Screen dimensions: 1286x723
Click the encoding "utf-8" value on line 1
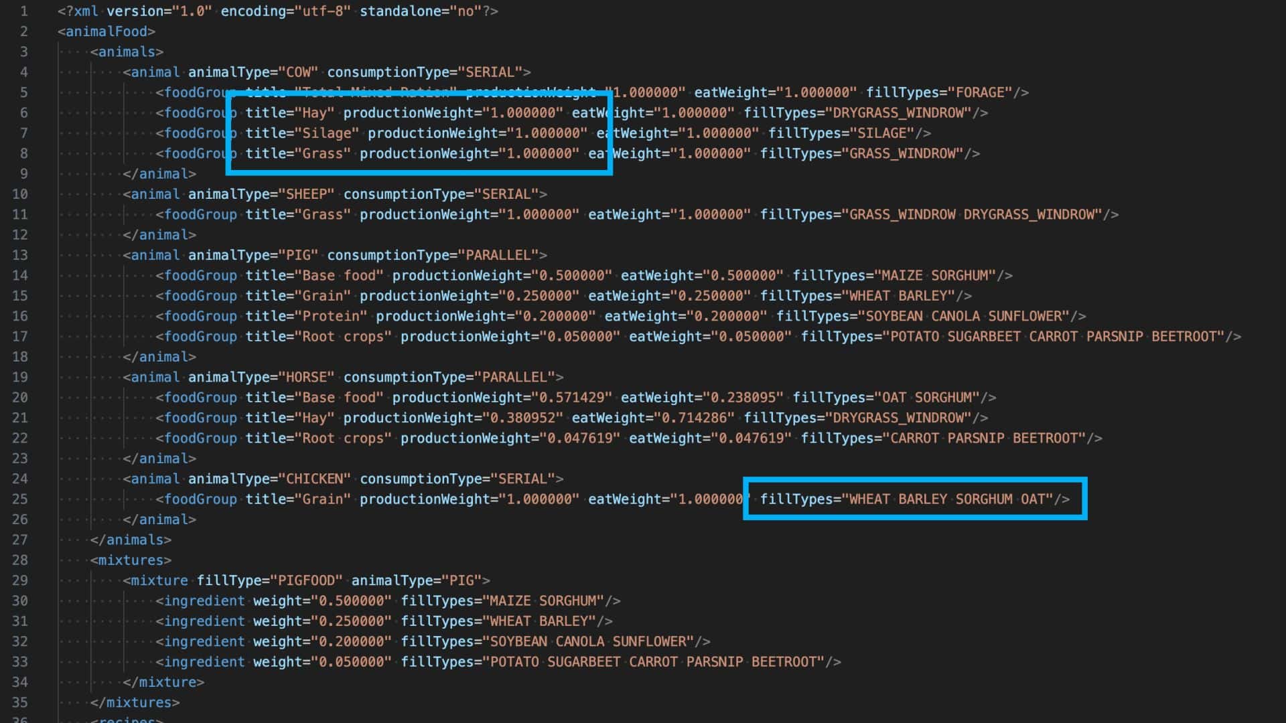click(x=322, y=11)
